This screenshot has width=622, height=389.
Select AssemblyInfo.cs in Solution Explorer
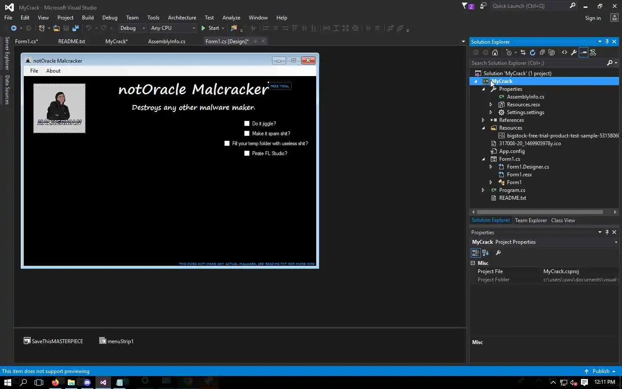525,97
